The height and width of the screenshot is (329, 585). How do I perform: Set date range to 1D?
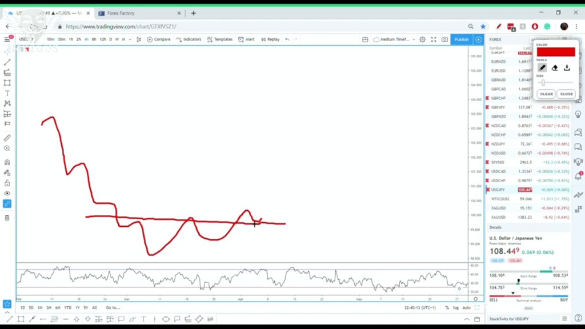(23, 308)
